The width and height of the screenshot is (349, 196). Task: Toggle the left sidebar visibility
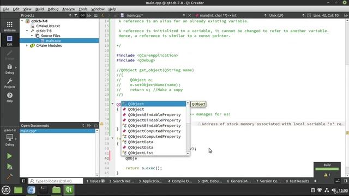23,181
